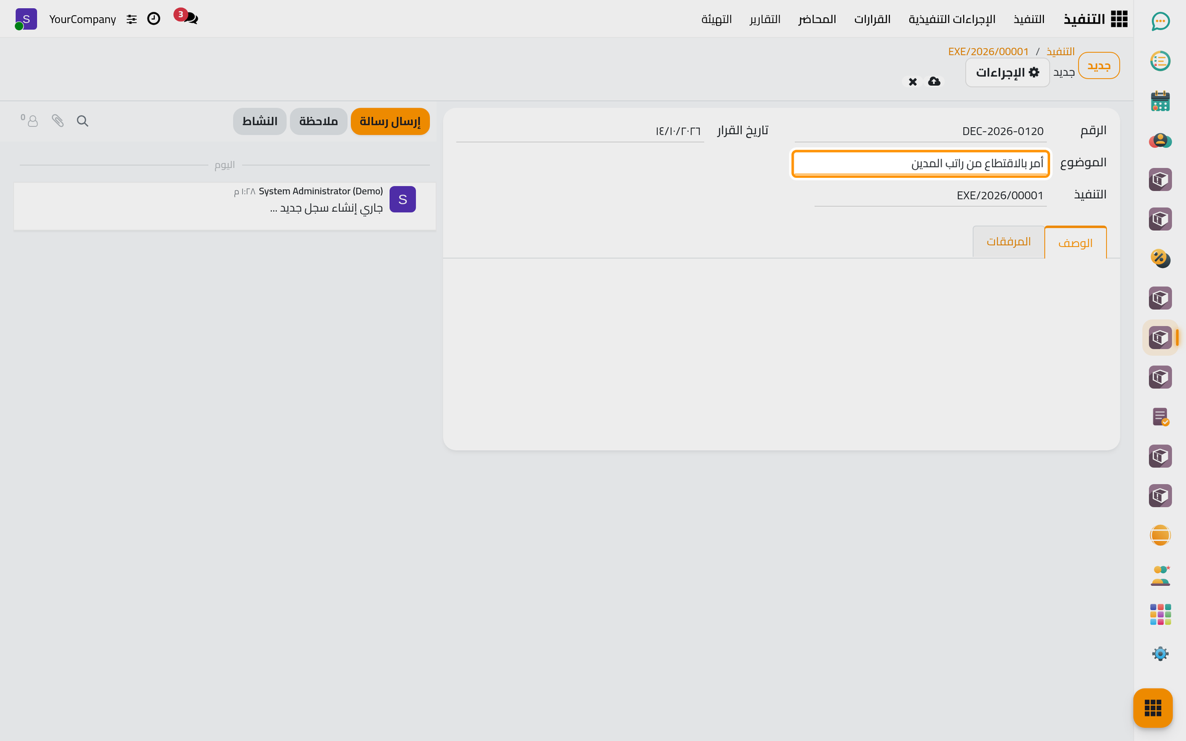Open the الإجراءات التنفيذية menu
The width and height of the screenshot is (1186, 741).
coord(952,19)
